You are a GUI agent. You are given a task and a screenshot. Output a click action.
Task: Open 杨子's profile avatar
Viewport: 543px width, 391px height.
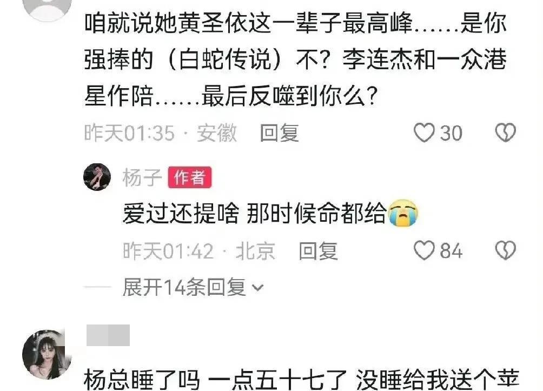[x=97, y=177]
